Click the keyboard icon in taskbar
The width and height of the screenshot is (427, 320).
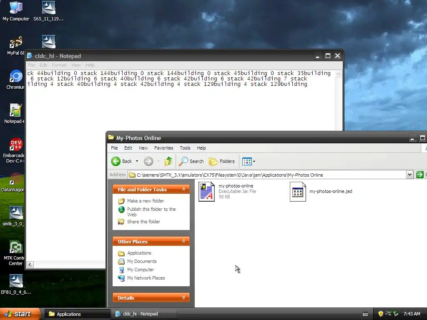(x=365, y=314)
